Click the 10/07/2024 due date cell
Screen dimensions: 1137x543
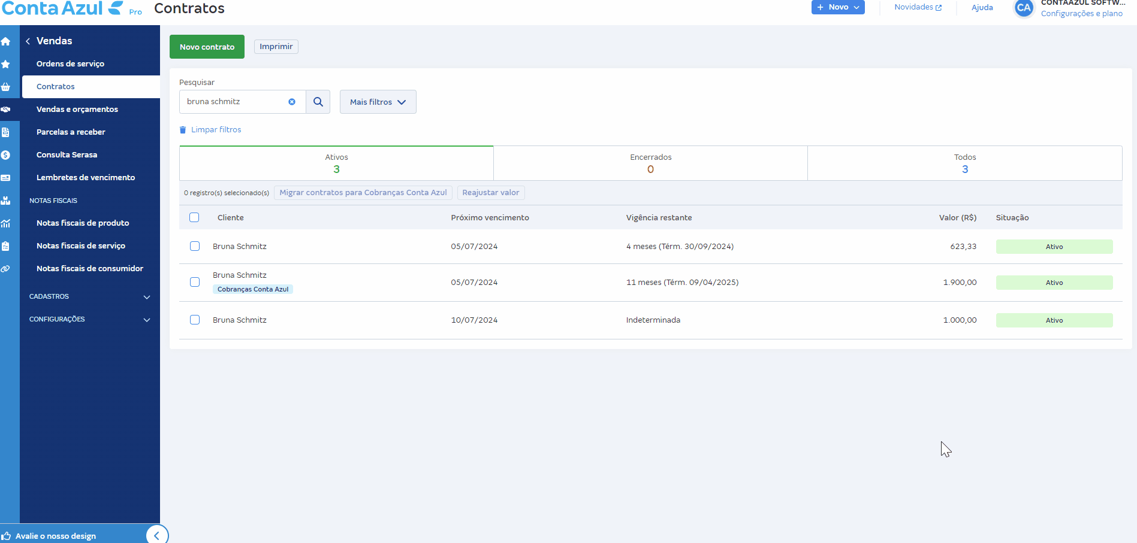pyautogui.click(x=474, y=320)
